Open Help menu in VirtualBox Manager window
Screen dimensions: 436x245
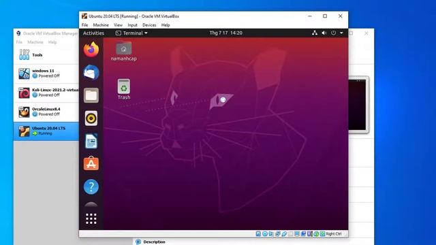52,42
